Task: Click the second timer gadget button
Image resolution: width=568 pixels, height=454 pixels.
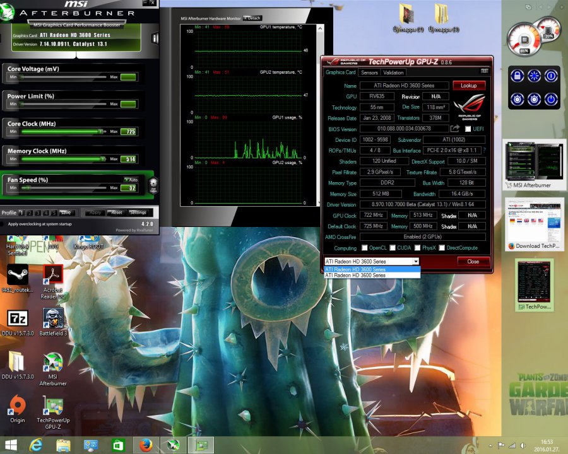Action: point(534,99)
